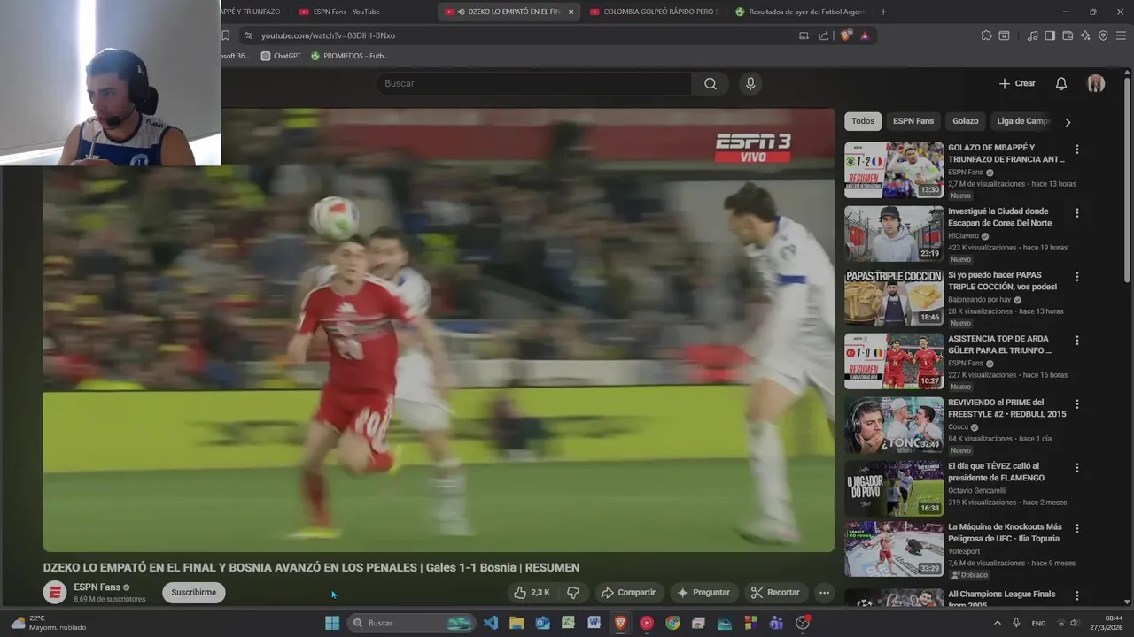Click the Brave Rewards triangle icon
Screen dimensions: 1134x637
(x=865, y=35)
